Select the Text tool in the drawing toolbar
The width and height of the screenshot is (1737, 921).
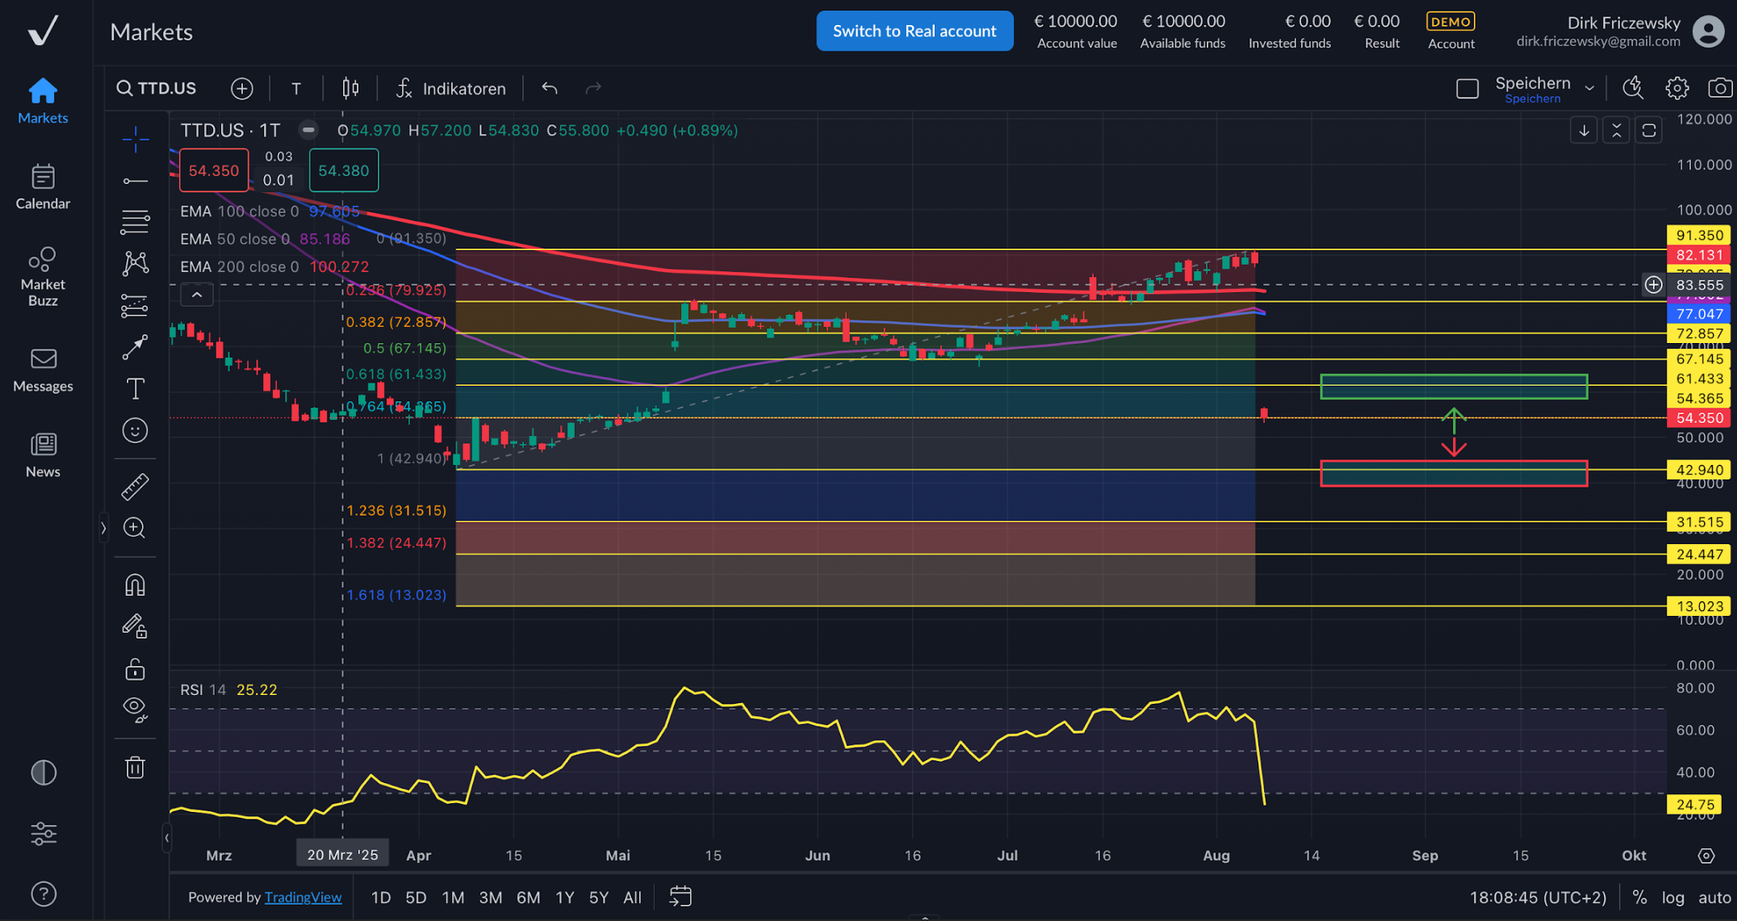pos(135,388)
